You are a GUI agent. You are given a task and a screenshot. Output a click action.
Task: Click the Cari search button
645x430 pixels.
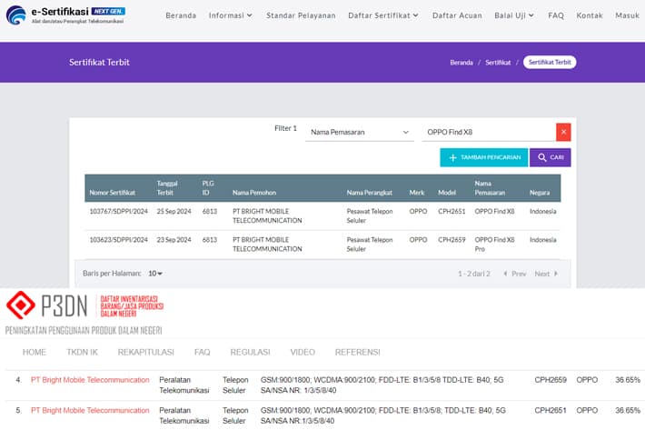(x=550, y=157)
